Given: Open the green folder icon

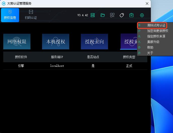Looking at the screenshot, I should click(x=102, y=15).
